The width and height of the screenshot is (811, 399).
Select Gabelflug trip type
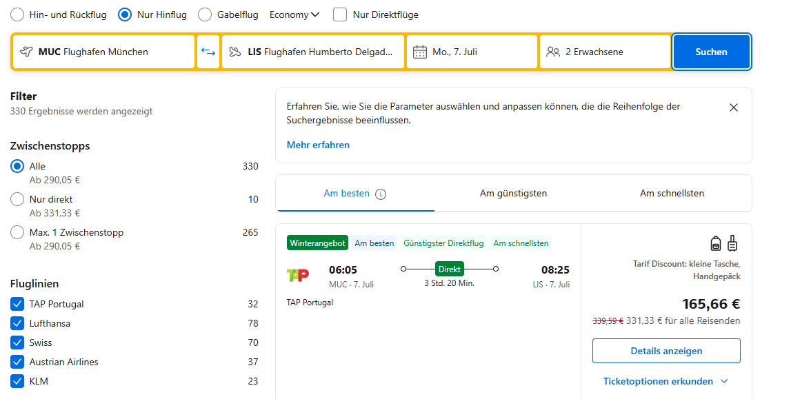click(x=205, y=14)
